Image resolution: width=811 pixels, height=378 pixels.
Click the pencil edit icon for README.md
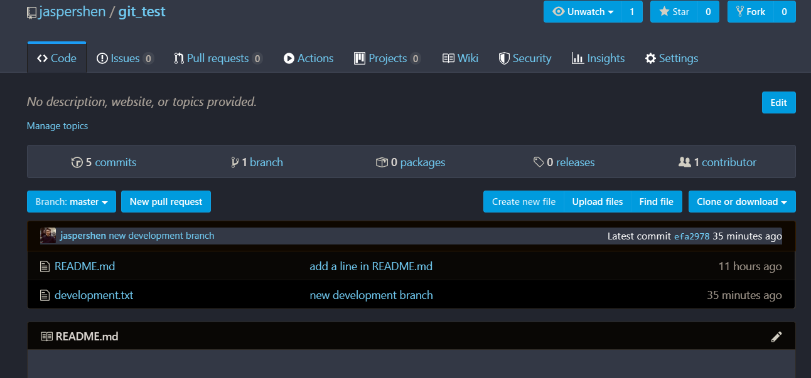click(x=776, y=337)
